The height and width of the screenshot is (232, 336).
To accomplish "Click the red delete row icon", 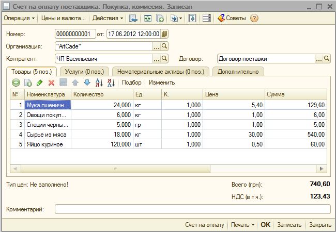I will [51, 82].
